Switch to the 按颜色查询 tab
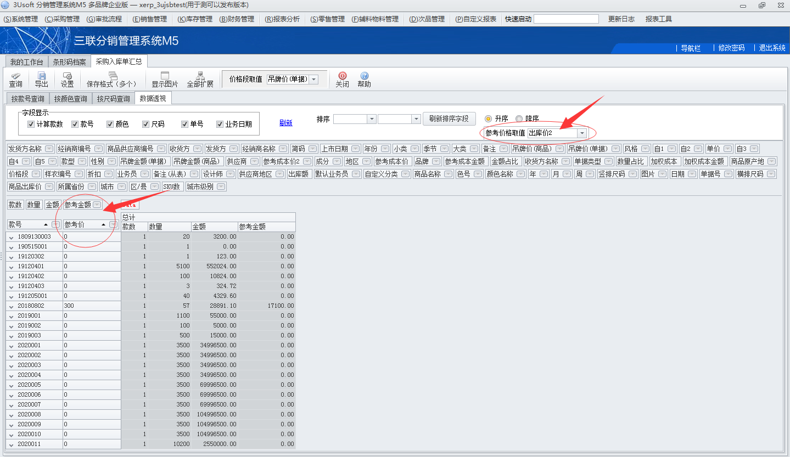 tap(71, 99)
